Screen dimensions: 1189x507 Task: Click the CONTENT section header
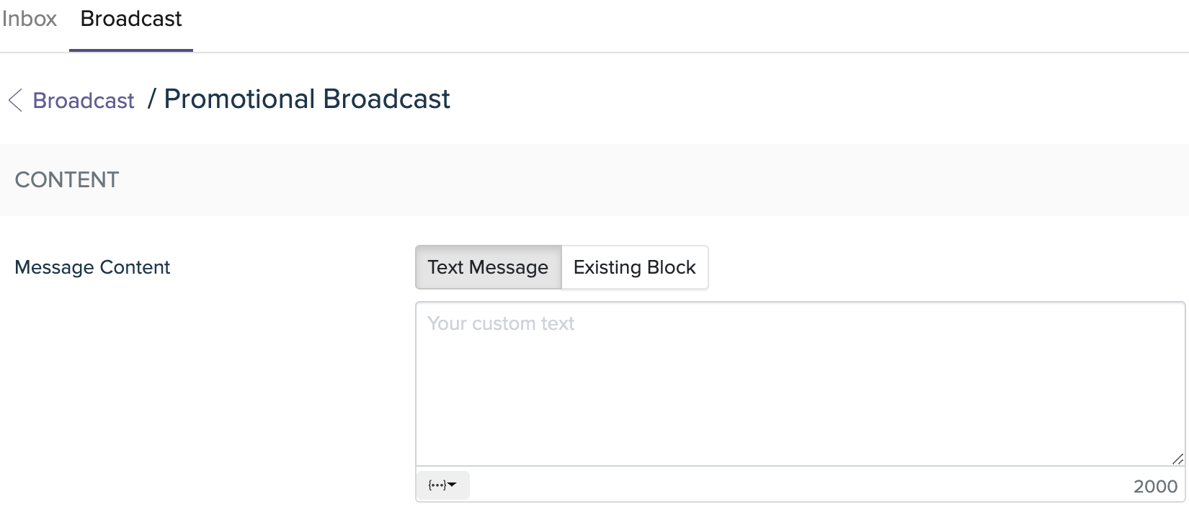[x=67, y=180]
